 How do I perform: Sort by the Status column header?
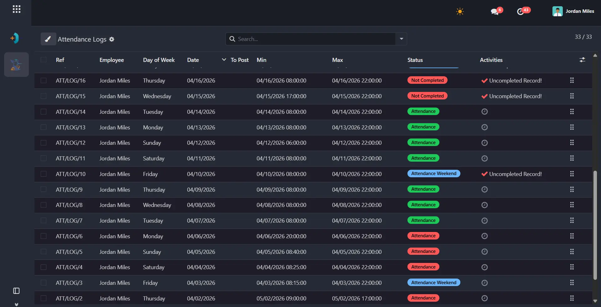(415, 60)
